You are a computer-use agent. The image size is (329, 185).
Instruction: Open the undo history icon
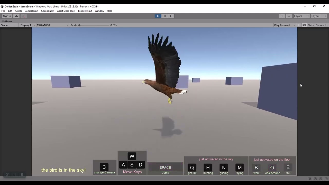tap(282, 16)
